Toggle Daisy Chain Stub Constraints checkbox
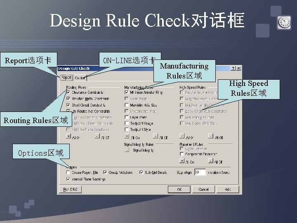Screen dimensions: 297x223 click(x=181, y=111)
